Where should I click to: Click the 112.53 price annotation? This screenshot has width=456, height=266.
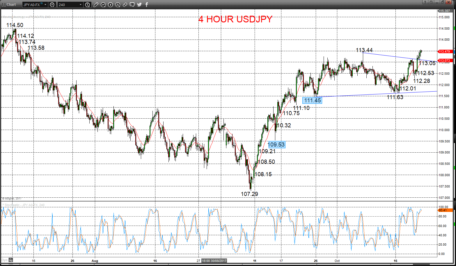tap(426, 73)
